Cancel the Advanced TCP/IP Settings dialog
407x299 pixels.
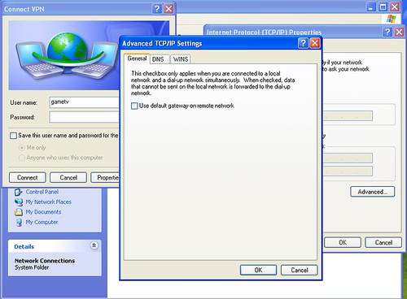(300, 270)
